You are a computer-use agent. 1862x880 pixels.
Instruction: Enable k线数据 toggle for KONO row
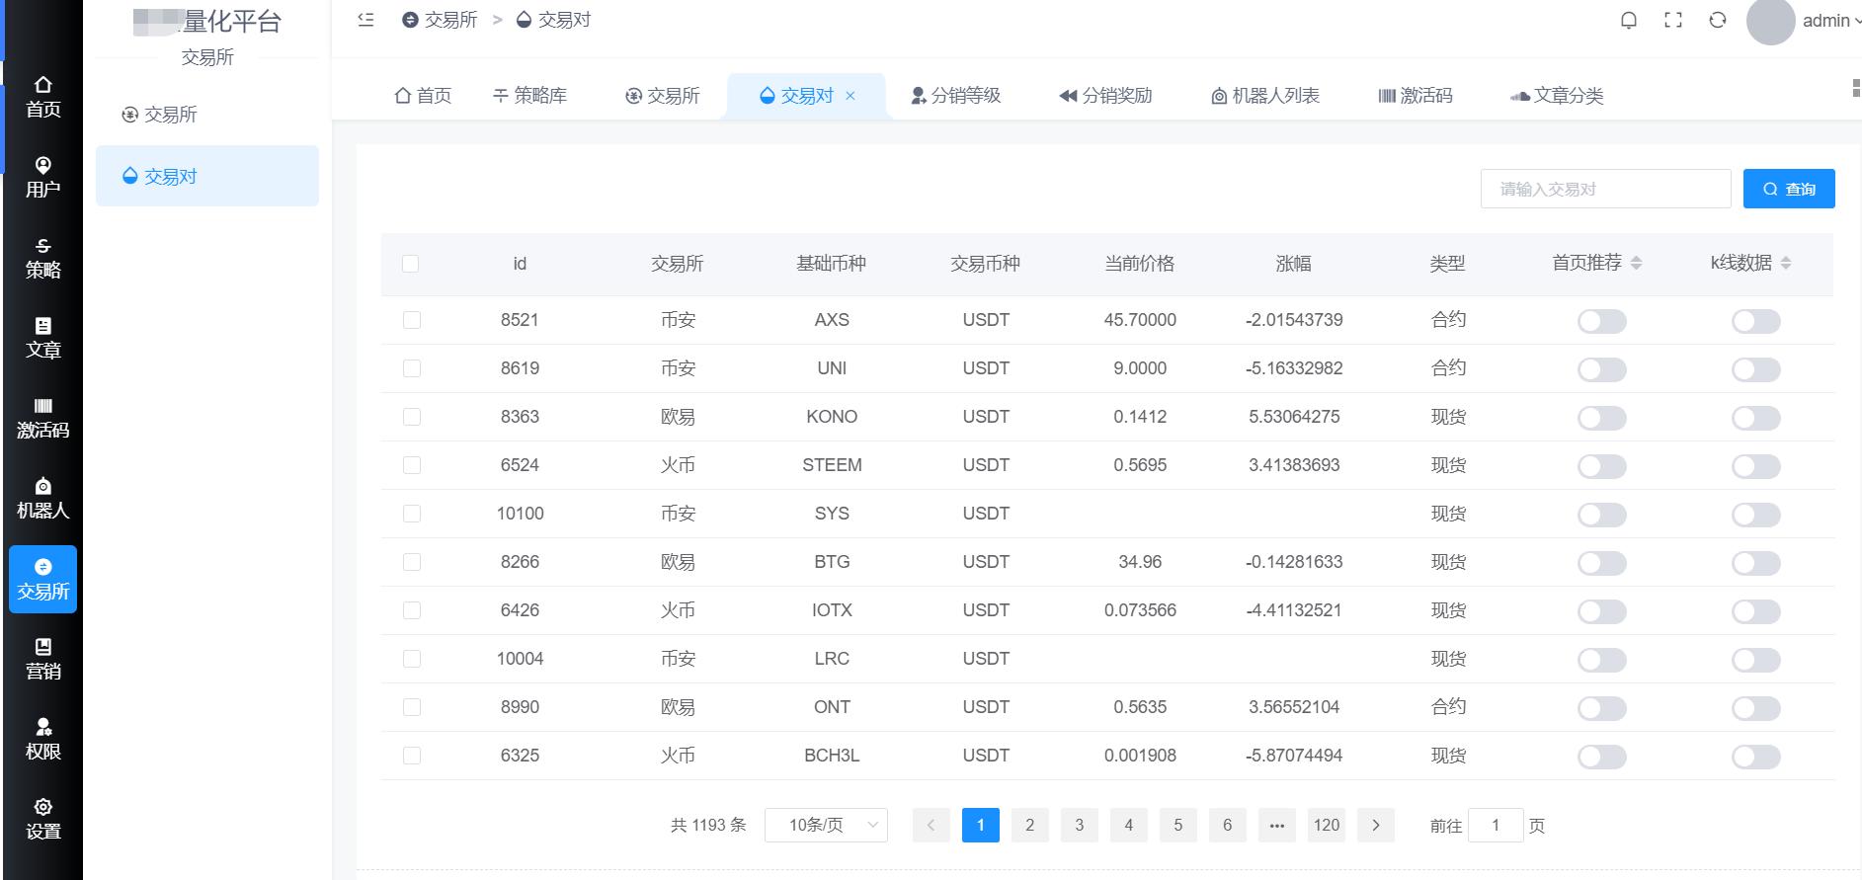[1755, 418]
